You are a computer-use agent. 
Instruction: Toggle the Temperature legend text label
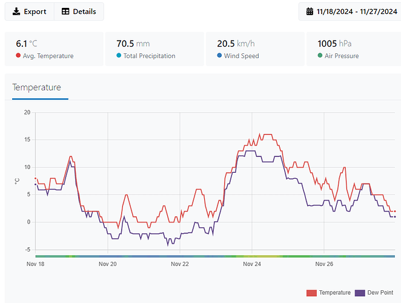334,293
